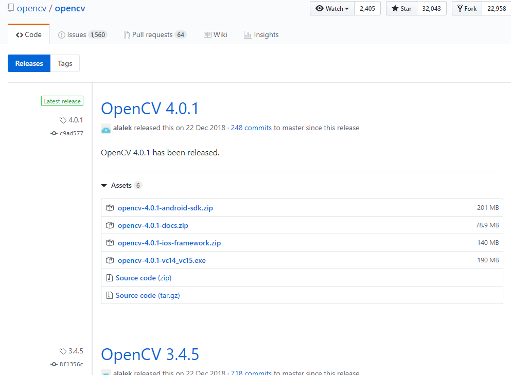This screenshot has height=375, width=511.
Task: Click the package icon for android-sdk.zip
Action: pyautogui.click(x=110, y=208)
